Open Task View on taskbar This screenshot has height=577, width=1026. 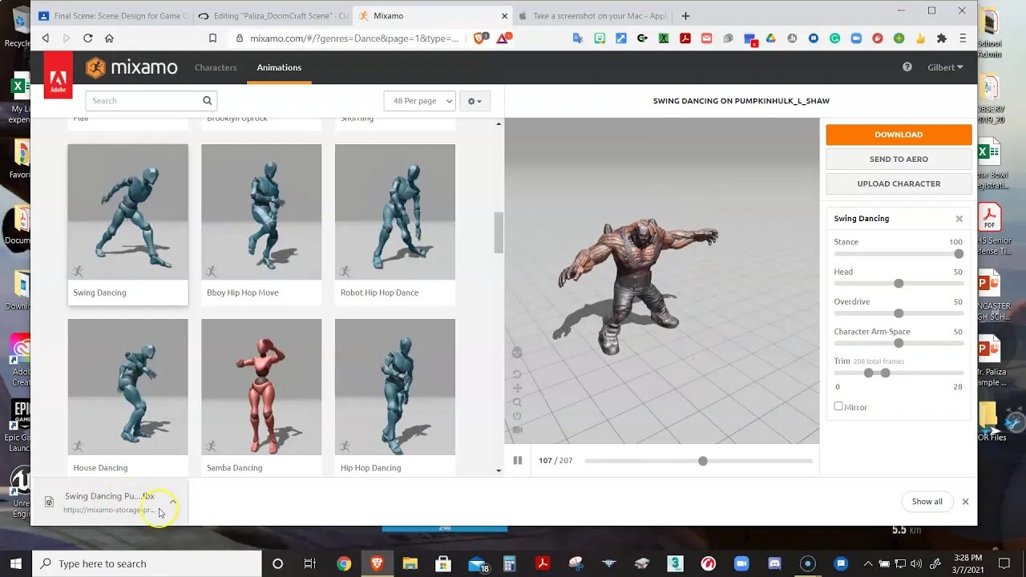[x=310, y=563]
